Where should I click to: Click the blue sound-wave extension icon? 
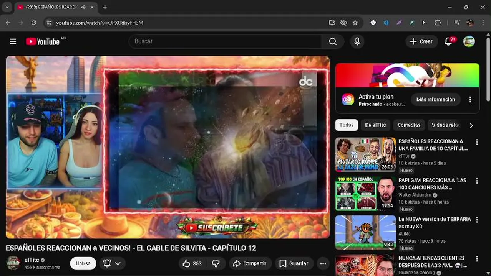[386, 23]
